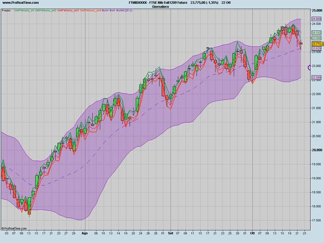Click the 24.500 price axis label

coord(317,24)
